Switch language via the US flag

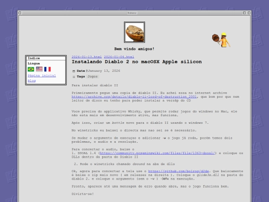(x=39, y=69)
